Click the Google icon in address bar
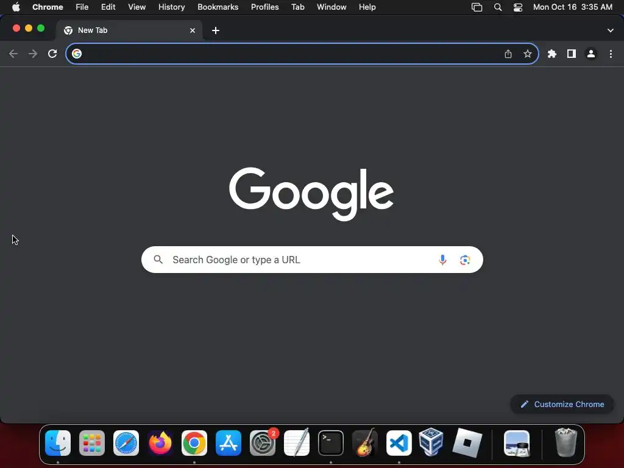Viewport: 624px width, 468px height. (x=77, y=54)
